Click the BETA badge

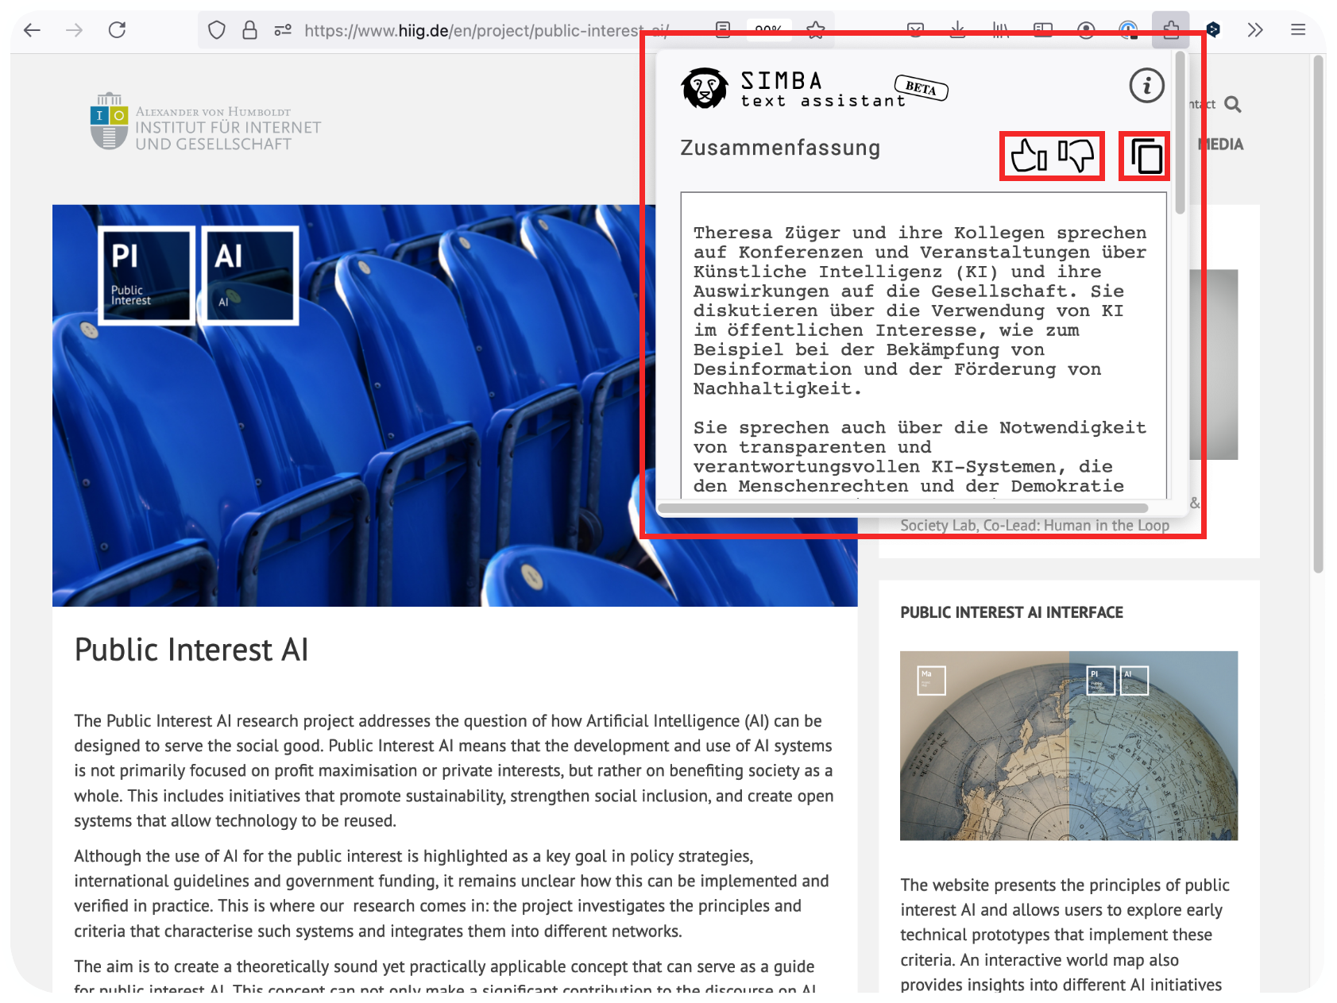(x=922, y=88)
